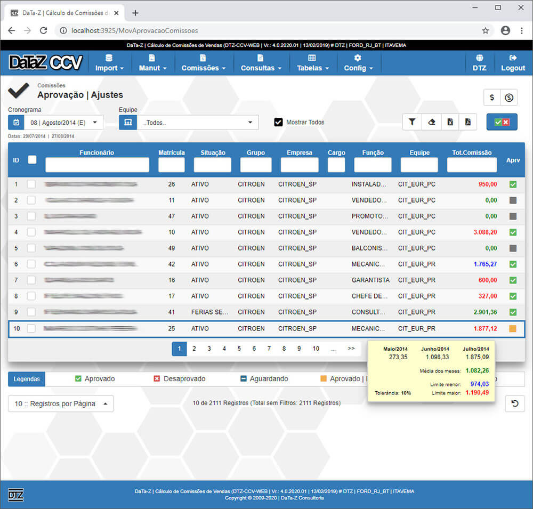Uncheck the Mostrar Todos checkbox
This screenshot has height=509, width=533.
click(278, 122)
